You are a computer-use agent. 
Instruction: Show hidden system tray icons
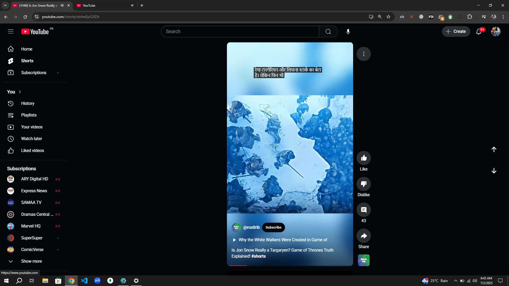coord(455,281)
